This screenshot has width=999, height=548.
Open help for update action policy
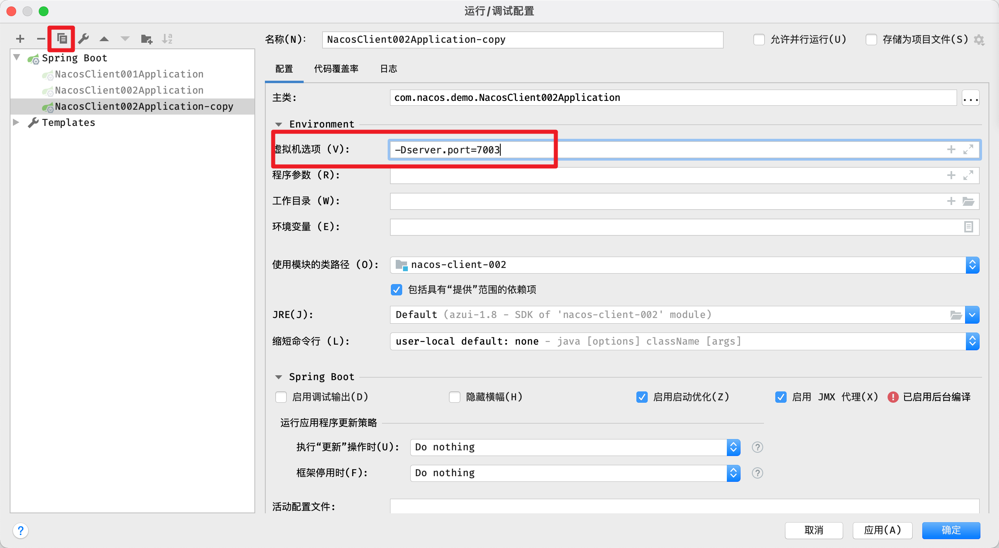758,447
